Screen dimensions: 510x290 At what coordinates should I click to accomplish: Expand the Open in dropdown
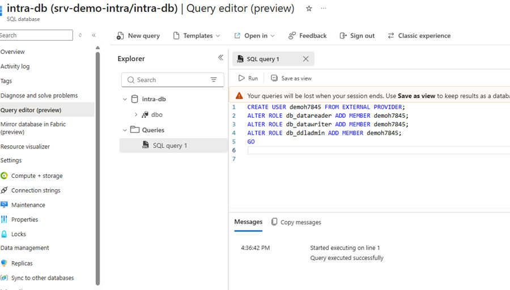(254, 36)
